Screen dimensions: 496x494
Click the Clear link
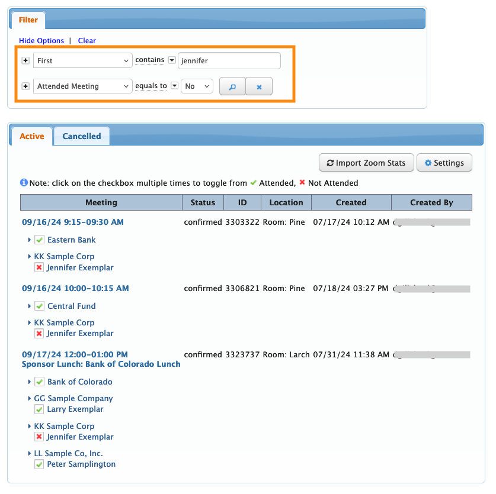[87, 40]
